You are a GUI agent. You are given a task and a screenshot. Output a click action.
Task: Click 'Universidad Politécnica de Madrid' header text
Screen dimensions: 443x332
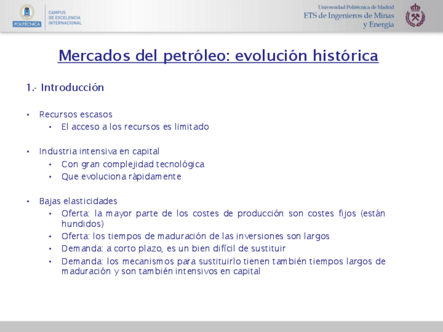[x=356, y=7]
